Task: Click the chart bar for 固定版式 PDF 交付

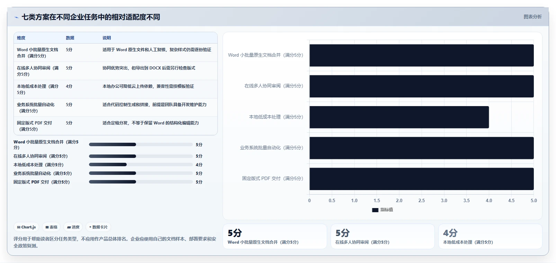Action: [x=421, y=179]
